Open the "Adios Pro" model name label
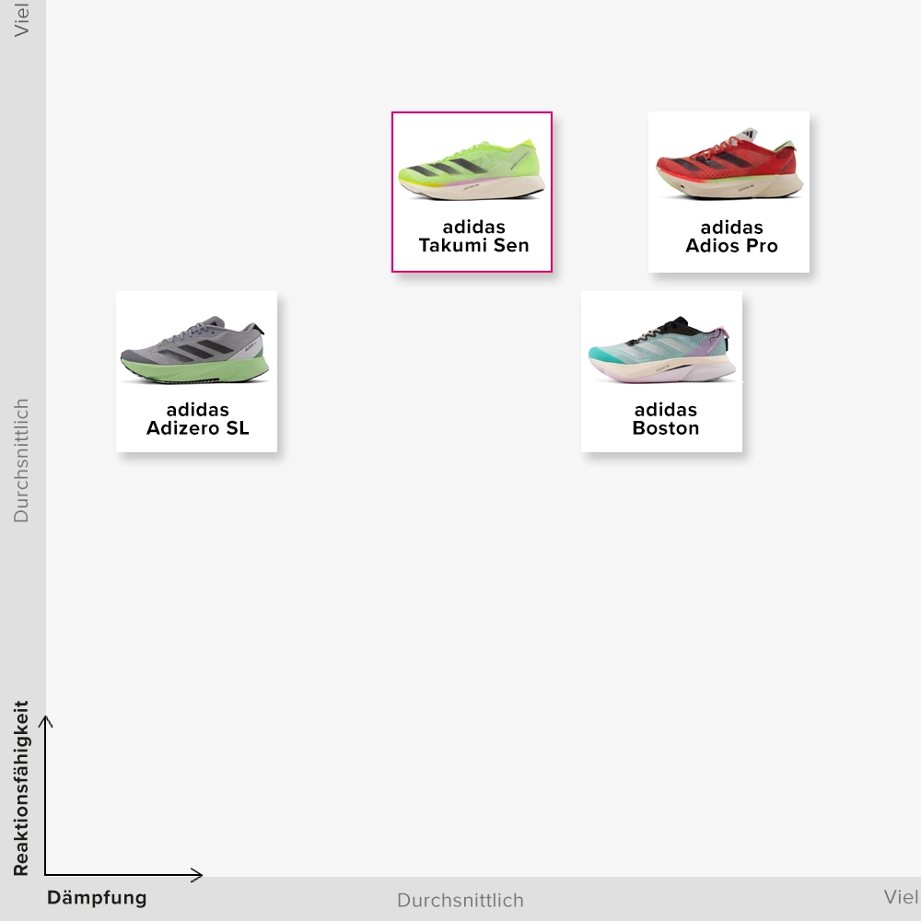921x921 pixels. (731, 246)
